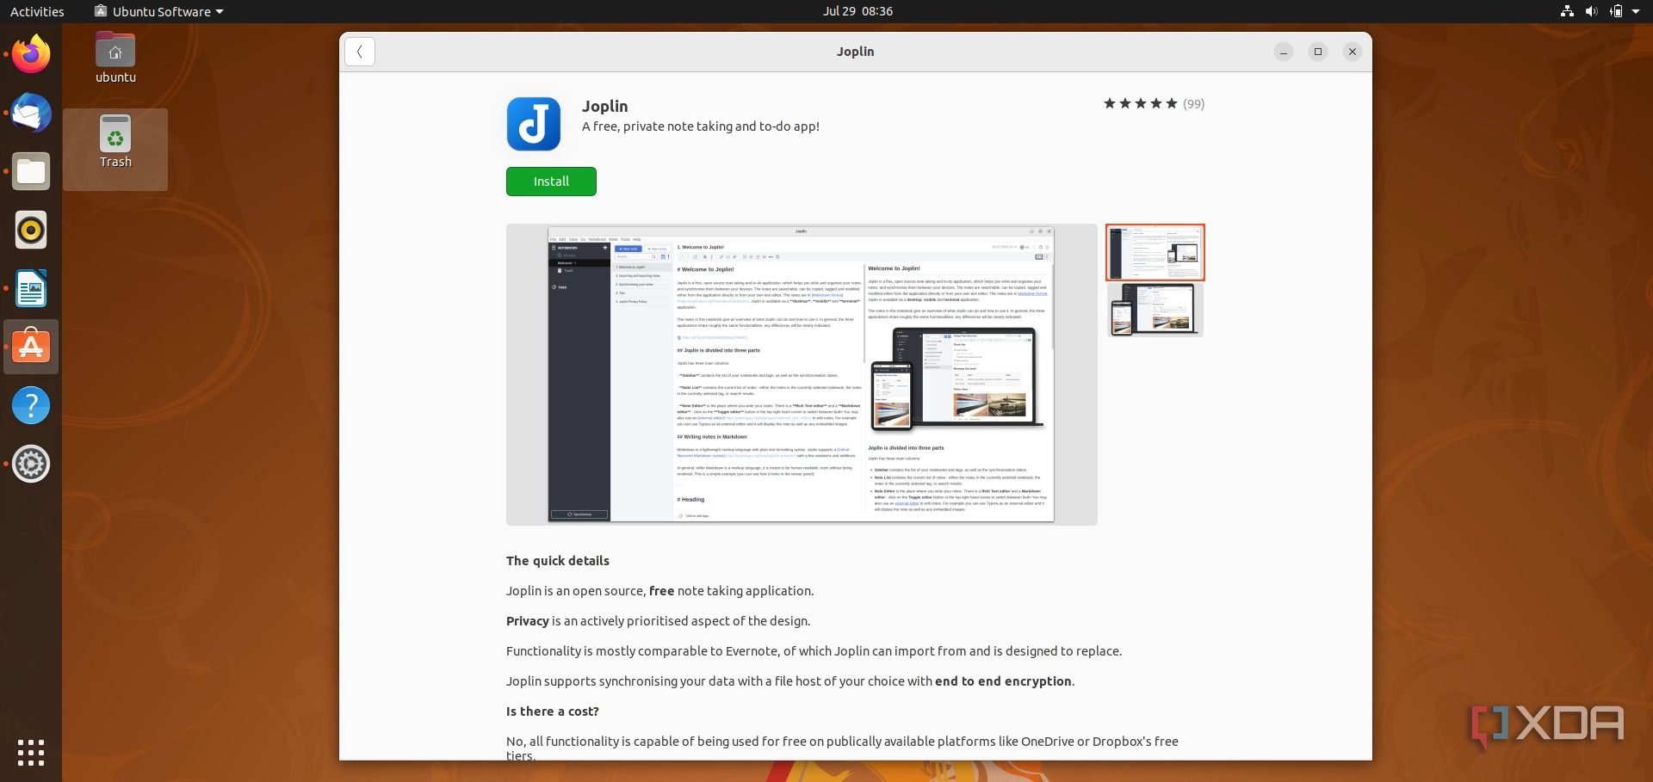Click the Ubuntu Software dock icon
This screenshot has height=782, width=1653.
31,347
